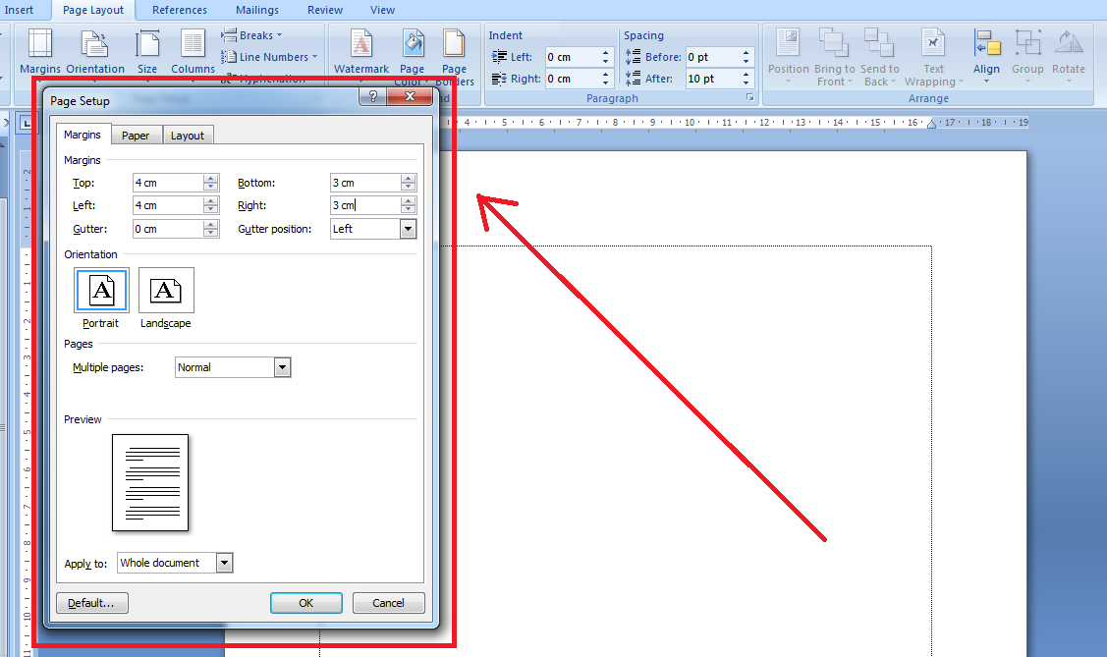Adjust the Right margin spinner

pyautogui.click(x=408, y=205)
